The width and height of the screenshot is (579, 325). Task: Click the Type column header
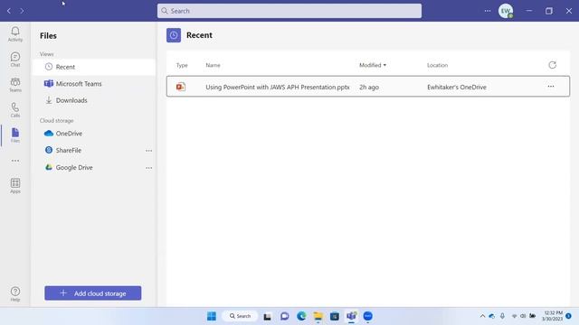coord(182,65)
